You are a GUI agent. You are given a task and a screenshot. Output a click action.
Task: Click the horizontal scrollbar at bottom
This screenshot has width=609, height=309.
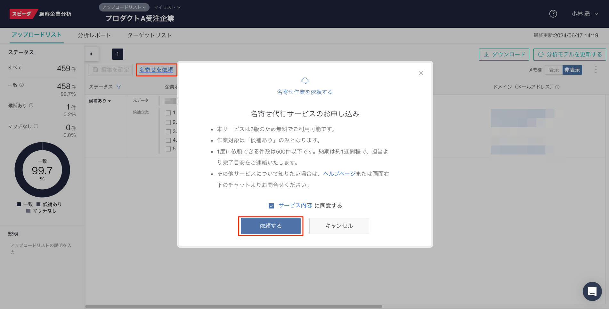point(233,306)
